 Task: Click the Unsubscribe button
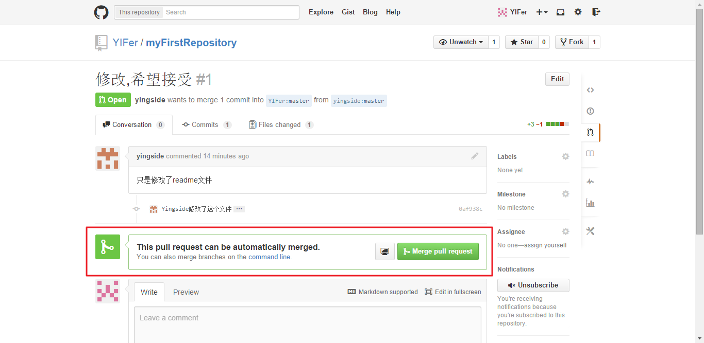[x=533, y=285]
